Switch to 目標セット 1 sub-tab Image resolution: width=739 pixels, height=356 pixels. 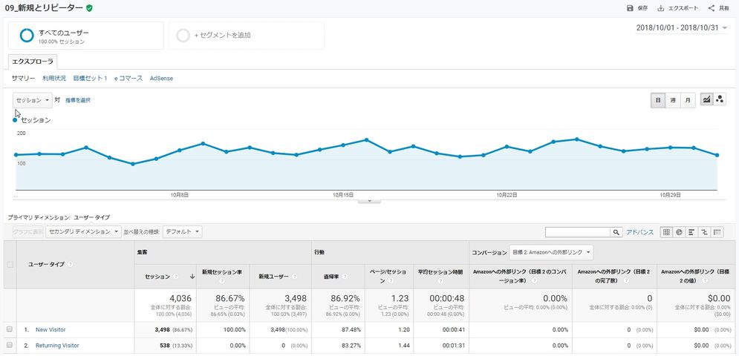point(90,78)
